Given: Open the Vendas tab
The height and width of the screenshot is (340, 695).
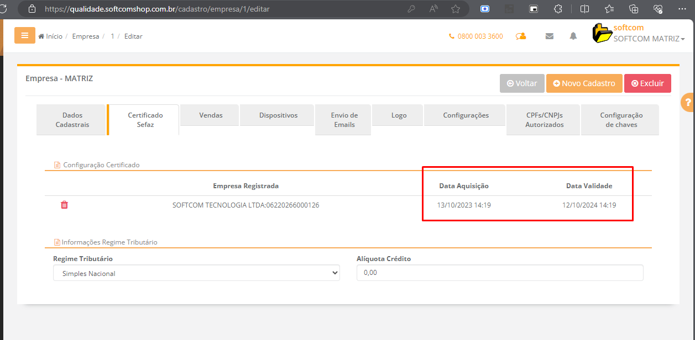Looking at the screenshot, I should pos(211,115).
